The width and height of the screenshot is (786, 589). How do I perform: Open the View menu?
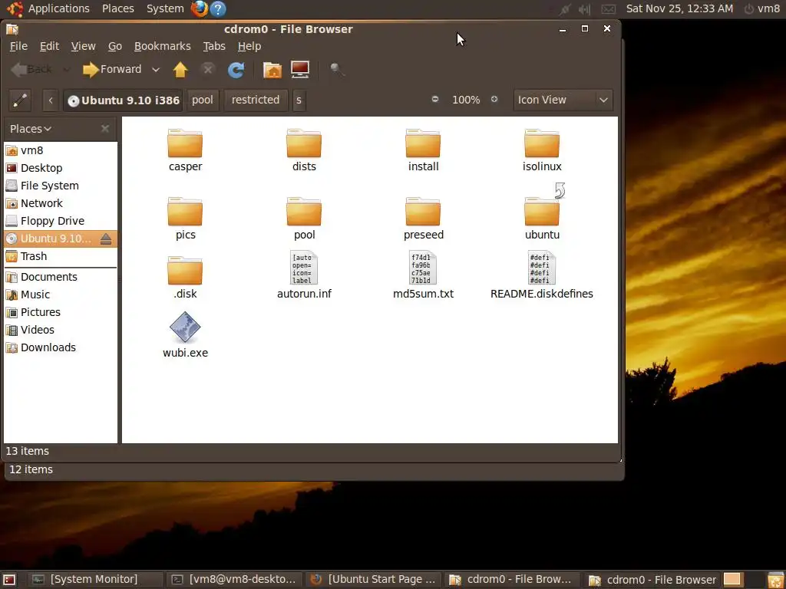[x=83, y=46]
